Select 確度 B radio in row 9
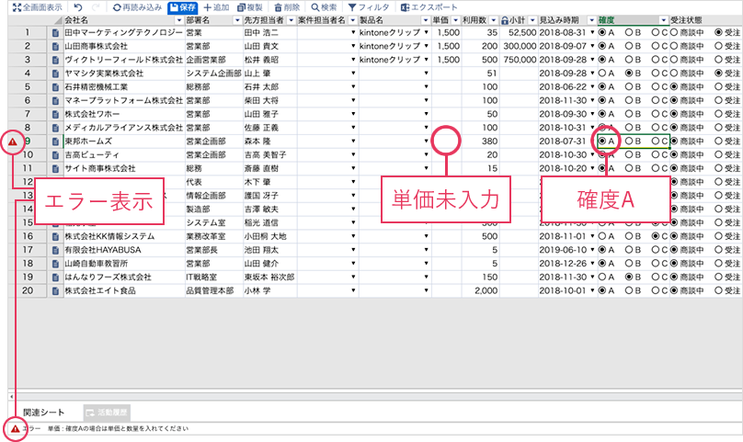The width and height of the screenshot is (743, 442). 629,142
